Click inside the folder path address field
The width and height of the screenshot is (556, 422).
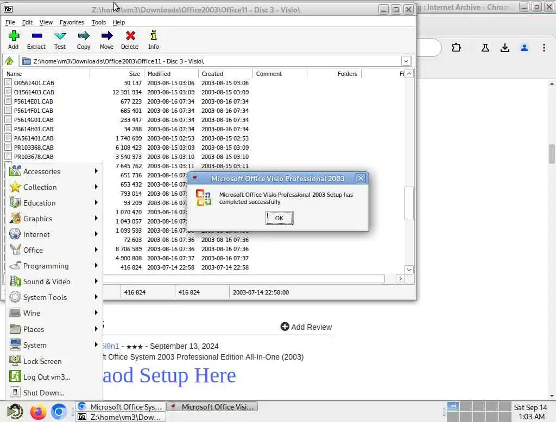point(211,61)
